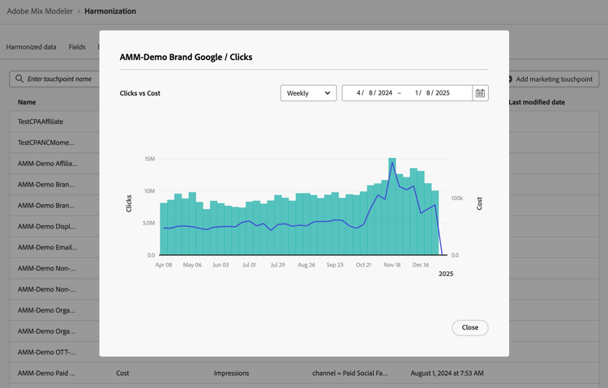
Task: Select the AMM-Demo Paid row
Action: coord(46,373)
